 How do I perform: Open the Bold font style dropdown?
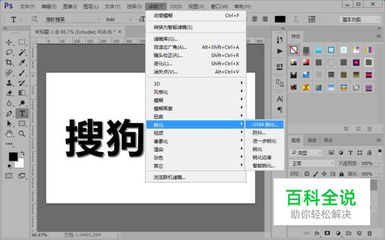click(119, 20)
